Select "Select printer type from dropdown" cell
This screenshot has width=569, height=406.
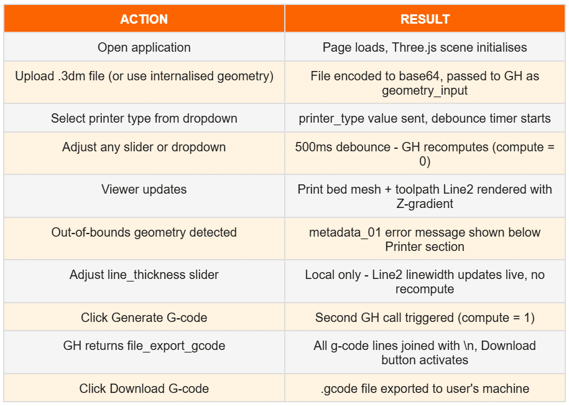144,118
